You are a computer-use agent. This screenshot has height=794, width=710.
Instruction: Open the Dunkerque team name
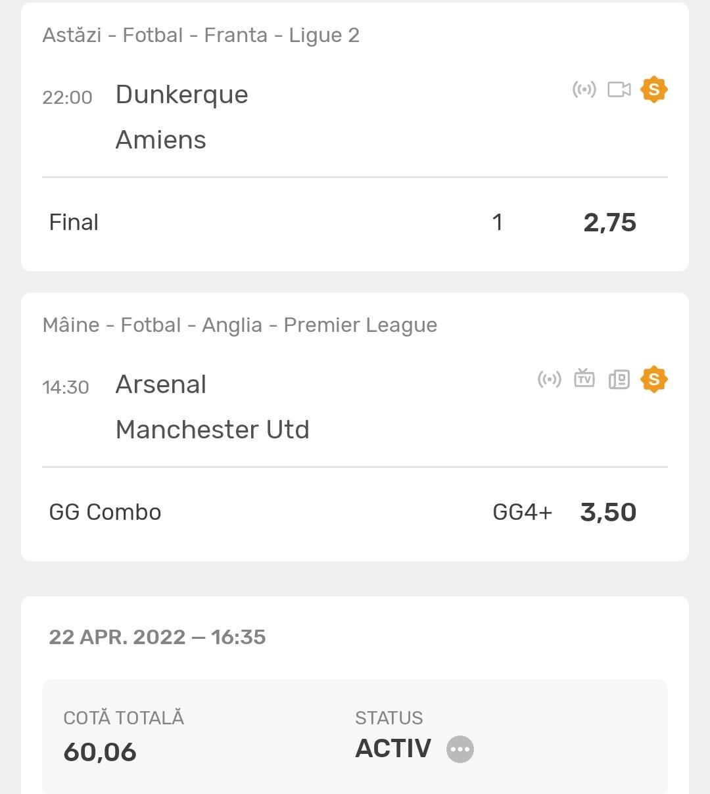(181, 95)
